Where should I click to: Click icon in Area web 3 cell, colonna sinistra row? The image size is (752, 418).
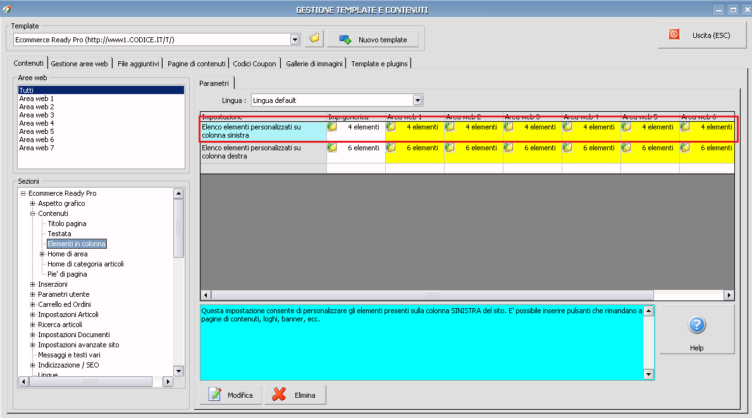click(509, 127)
